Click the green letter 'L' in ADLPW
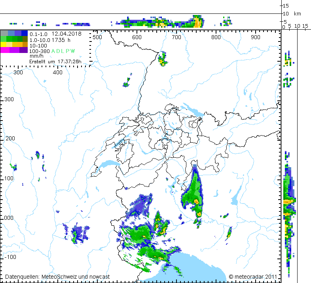The width and height of the screenshot is (311, 283). (x=63, y=51)
